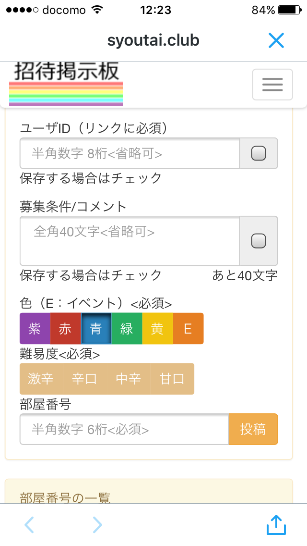This screenshot has width=307, height=546.
Task: Check the save comment checkbox
Action: 259,241
